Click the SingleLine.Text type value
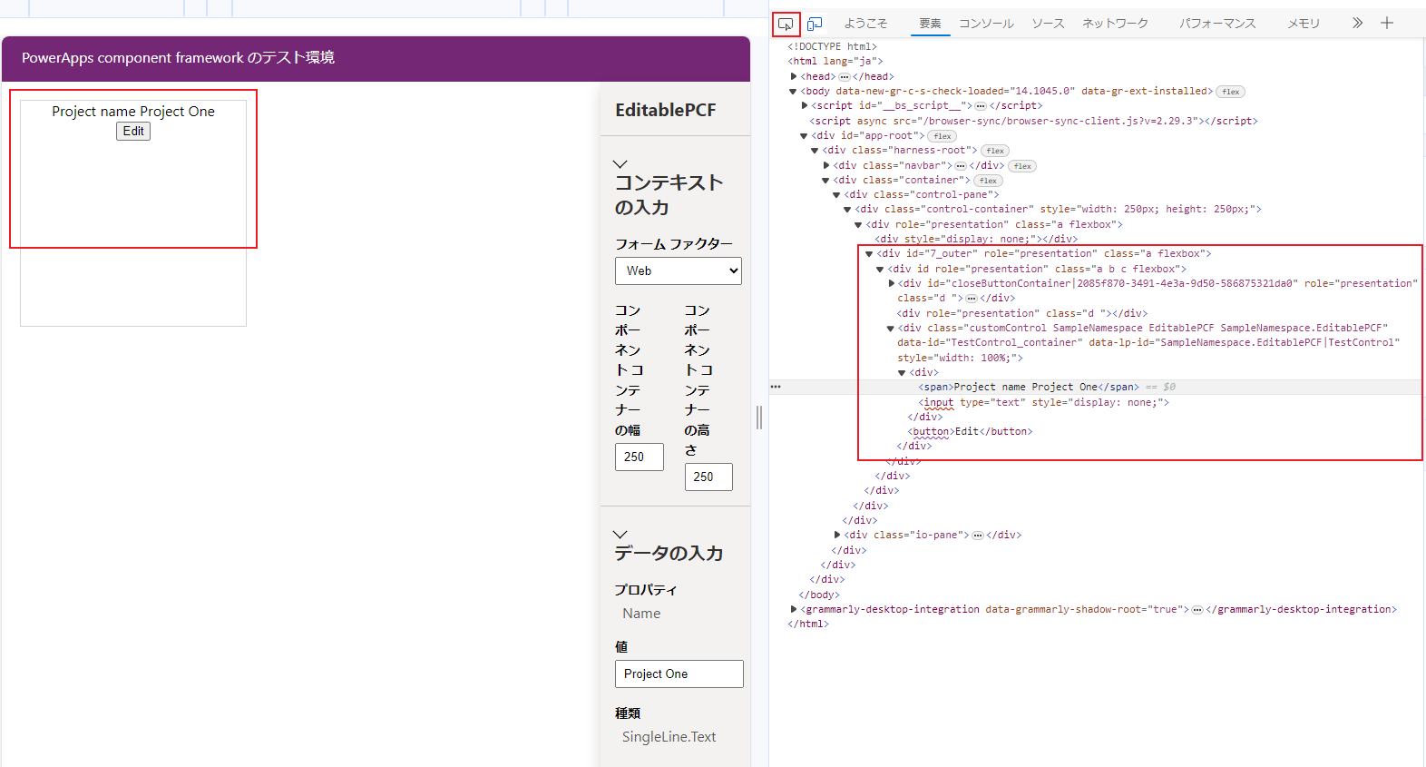The image size is (1426, 767). 669,737
